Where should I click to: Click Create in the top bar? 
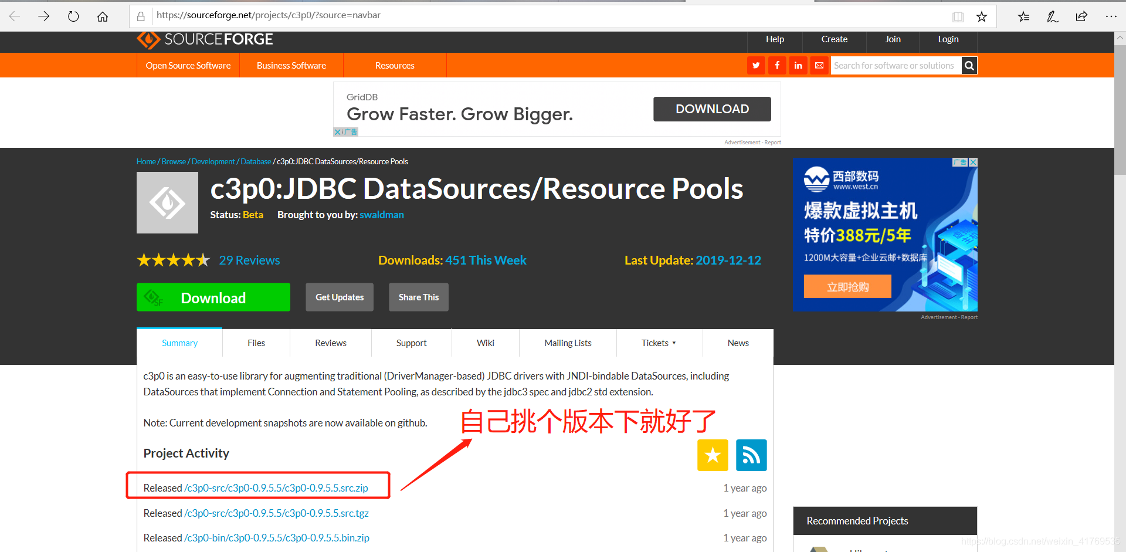pyautogui.click(x=835, y=39)
